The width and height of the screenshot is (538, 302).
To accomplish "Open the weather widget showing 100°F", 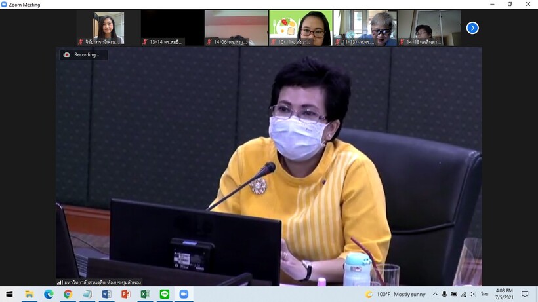I will pyautogui.click(x=395, y=295).
